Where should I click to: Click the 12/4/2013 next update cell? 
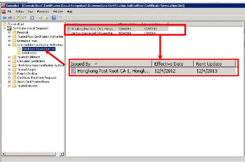tap(150, 29)
